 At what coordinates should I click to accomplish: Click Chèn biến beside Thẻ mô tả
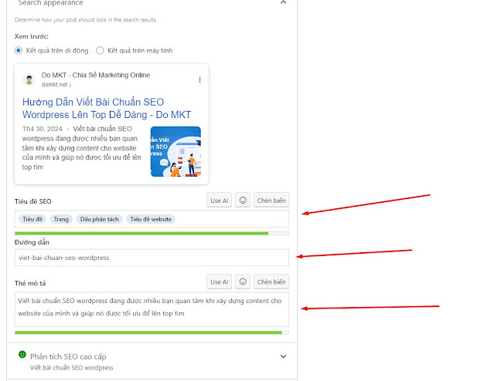[x=271, y=282]
